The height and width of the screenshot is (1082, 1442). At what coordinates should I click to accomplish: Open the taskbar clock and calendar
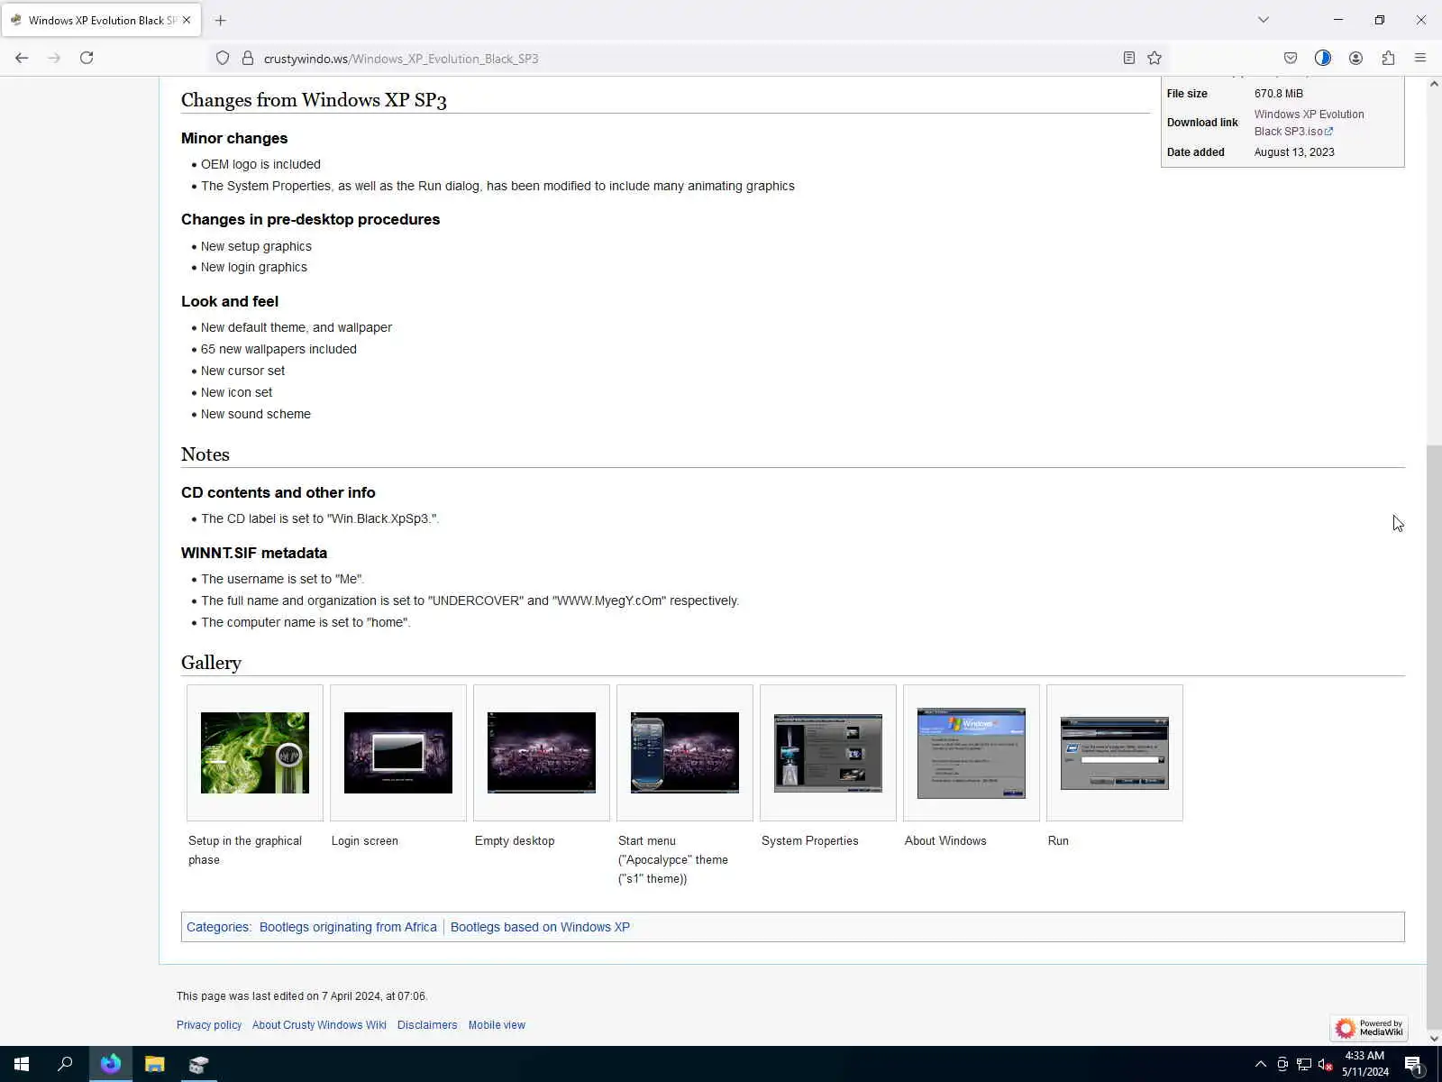[1364, 1064]
